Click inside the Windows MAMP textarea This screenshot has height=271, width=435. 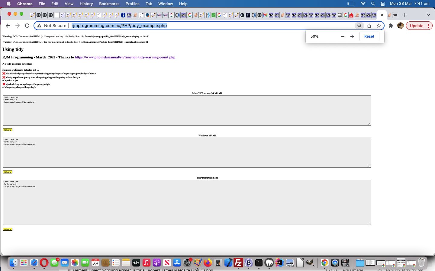click(x=187, y=152)
